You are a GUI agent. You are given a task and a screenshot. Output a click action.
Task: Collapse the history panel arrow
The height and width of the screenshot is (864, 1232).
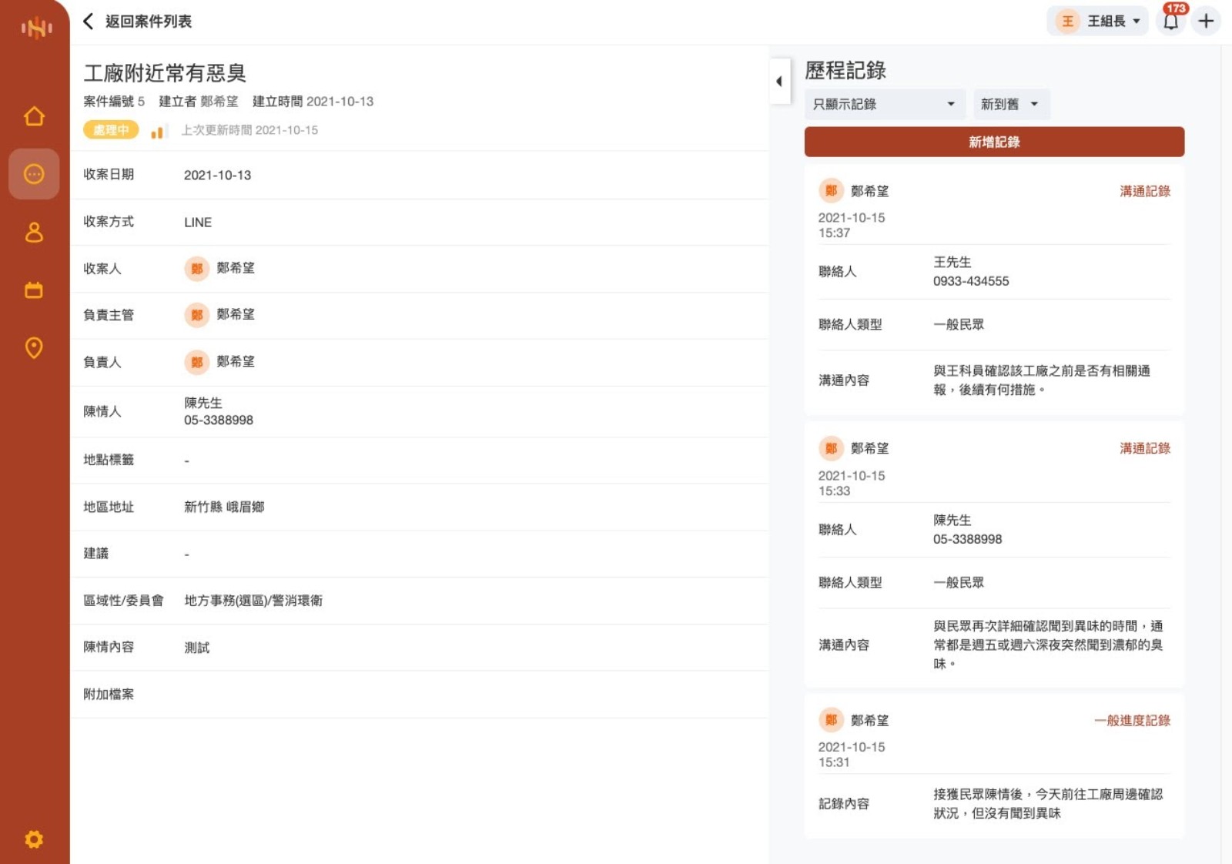779,81
